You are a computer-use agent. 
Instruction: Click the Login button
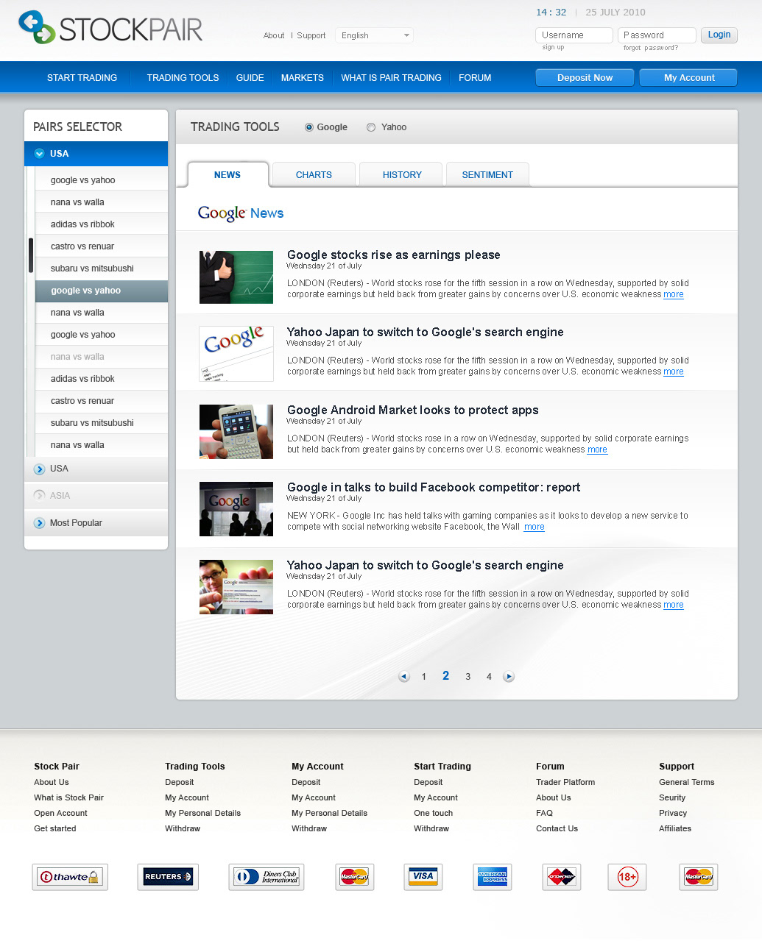click(x=719, y=35)
